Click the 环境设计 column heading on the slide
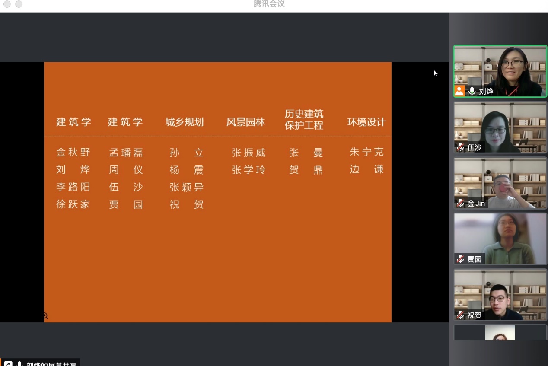548x366 pixels. (x=366, y=122)
